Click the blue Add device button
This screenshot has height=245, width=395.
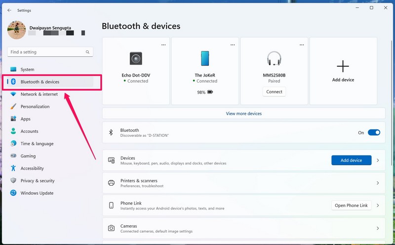[351, 161]
